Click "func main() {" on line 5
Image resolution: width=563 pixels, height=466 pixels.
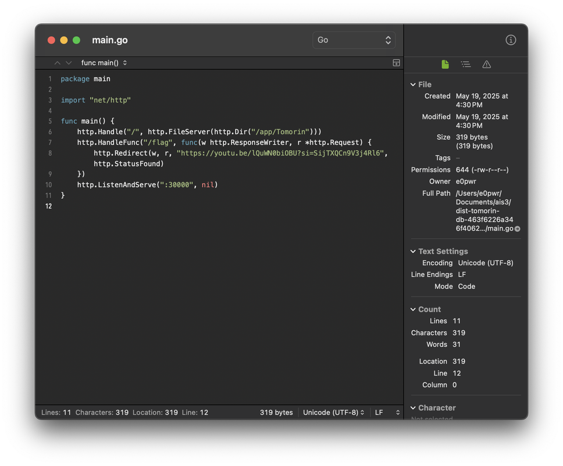[88, 121]
